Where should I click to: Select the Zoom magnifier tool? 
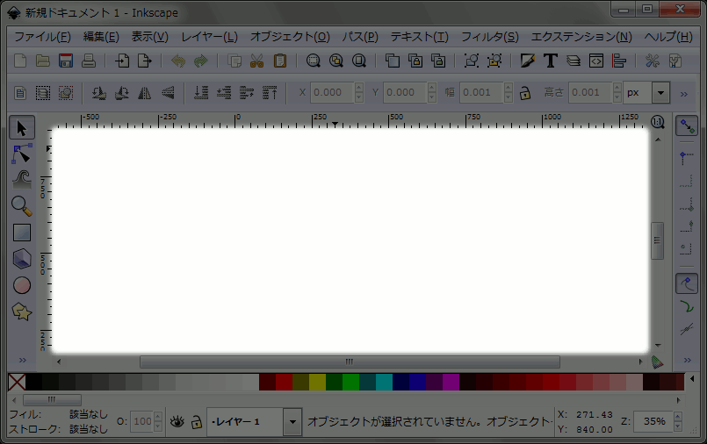coord(22,206)
